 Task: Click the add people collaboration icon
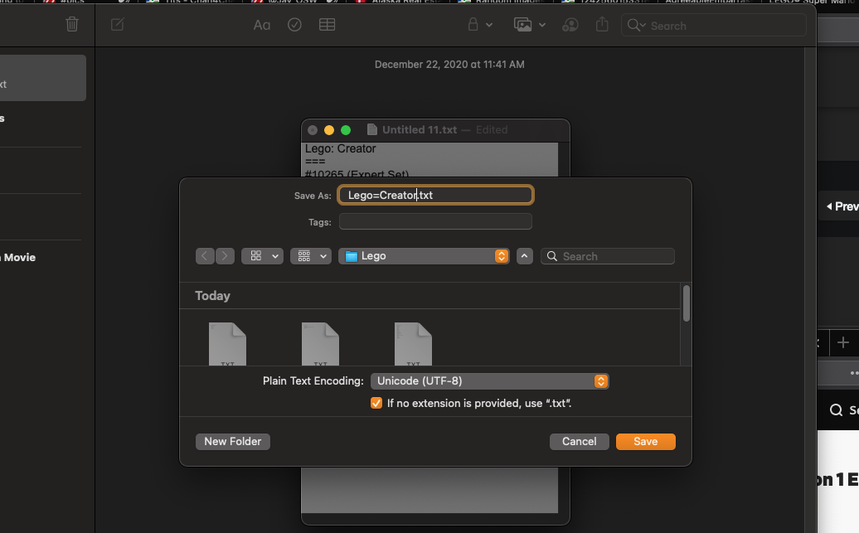point(570,25)
